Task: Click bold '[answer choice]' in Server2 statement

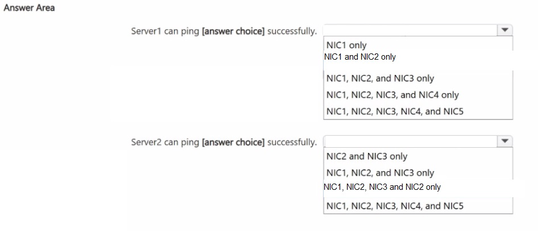Action: pyautogui.click(x=233, y=142)
